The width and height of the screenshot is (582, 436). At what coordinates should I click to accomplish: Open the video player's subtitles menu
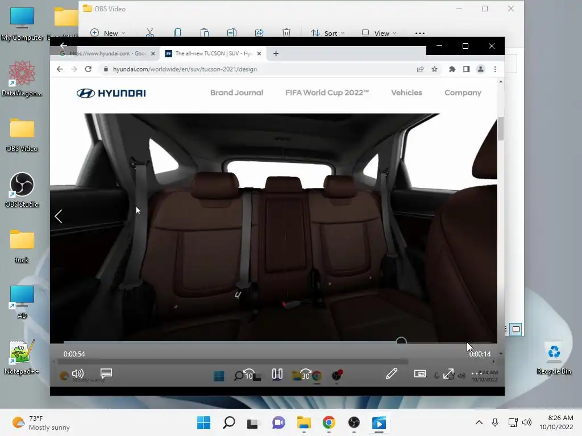[x=106, y=374]
